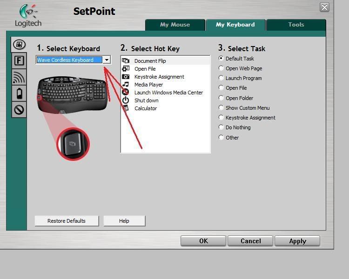
Task: Click the OK button
Action: click(203, 241)
